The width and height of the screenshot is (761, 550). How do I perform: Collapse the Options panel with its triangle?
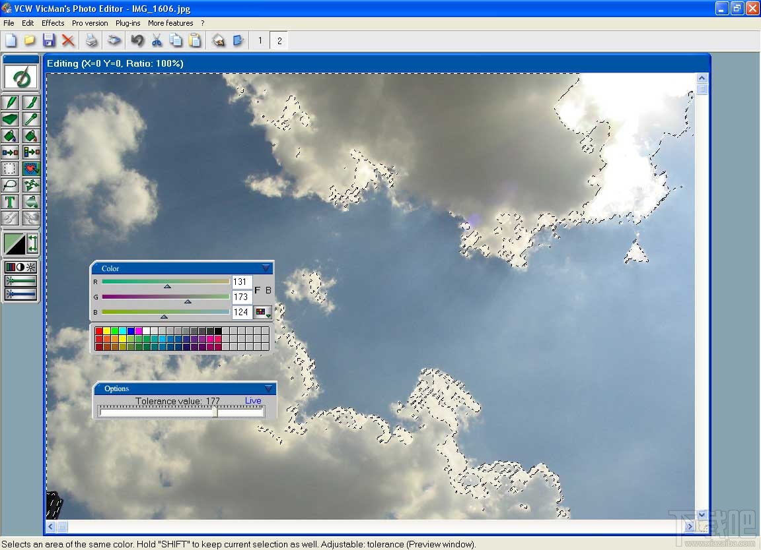pos(268,388)
